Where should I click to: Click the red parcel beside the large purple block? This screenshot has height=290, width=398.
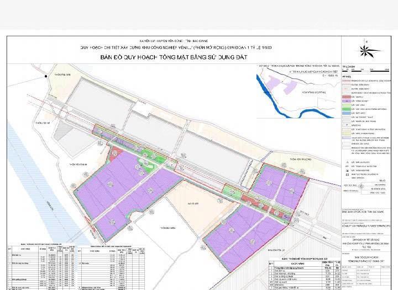116,153
